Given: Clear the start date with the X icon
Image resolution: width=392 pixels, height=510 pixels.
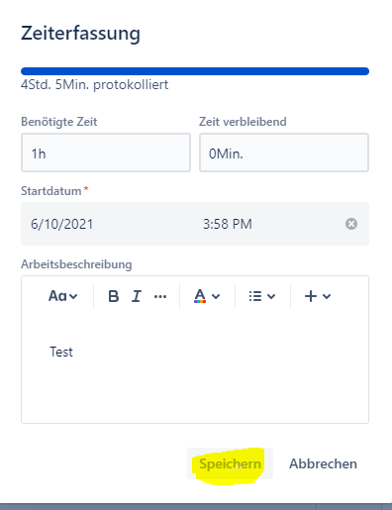Looking at the screenshot, I should (351, 224).
